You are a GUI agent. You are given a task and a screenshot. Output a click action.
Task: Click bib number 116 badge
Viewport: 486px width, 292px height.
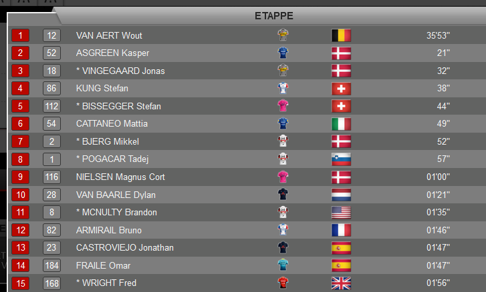pyautogui.click(x=51, y=177)
